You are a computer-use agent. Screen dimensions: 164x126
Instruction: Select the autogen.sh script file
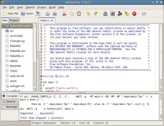pos(17,86)
